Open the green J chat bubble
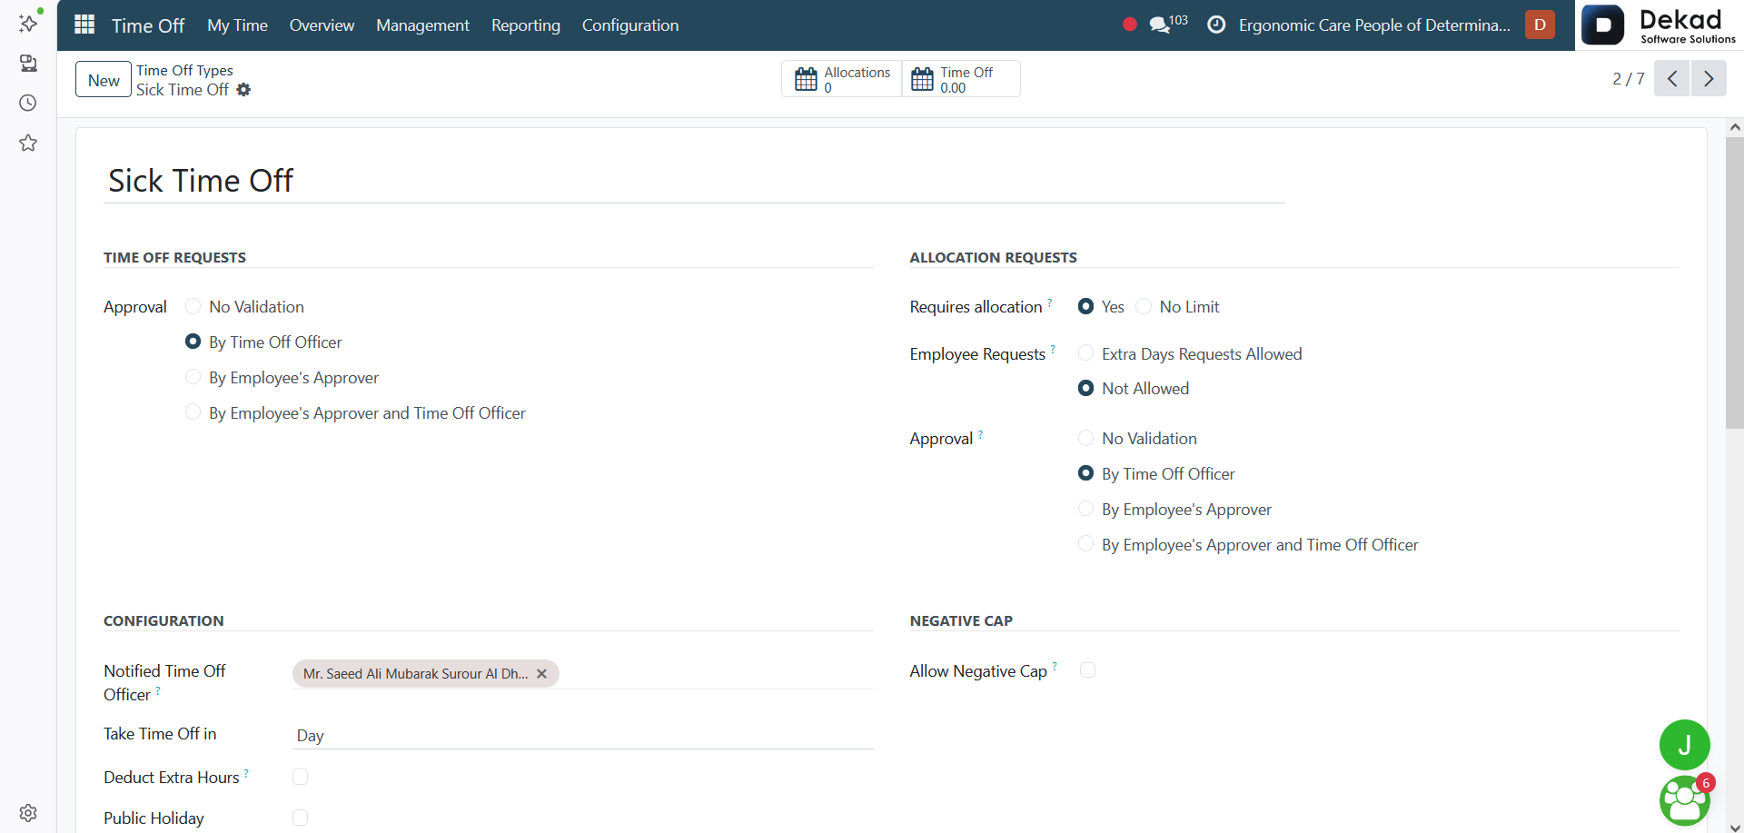Viewport: 1744px width, 833px height. (x=1684, y=745)
